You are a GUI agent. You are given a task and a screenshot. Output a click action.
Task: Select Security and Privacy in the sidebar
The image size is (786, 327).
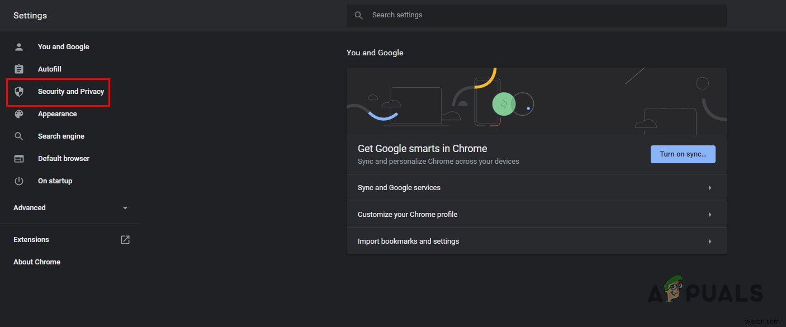tap(71, 91)
